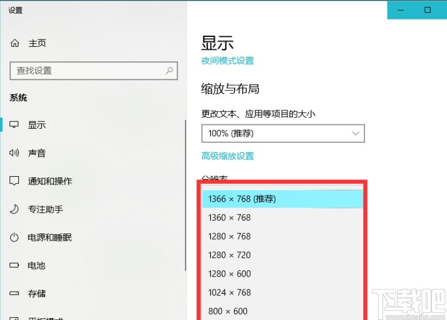Viewport: 447px width, 320px height.
Task: Choose 1024 × 768 resolution option
Action: pyautogui.click(x=283, y=292)
